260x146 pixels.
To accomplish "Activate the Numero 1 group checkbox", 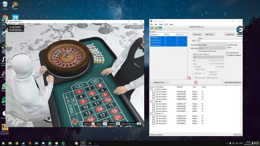I will coord(151,101).
